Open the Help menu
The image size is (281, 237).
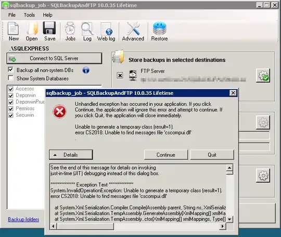47,15
